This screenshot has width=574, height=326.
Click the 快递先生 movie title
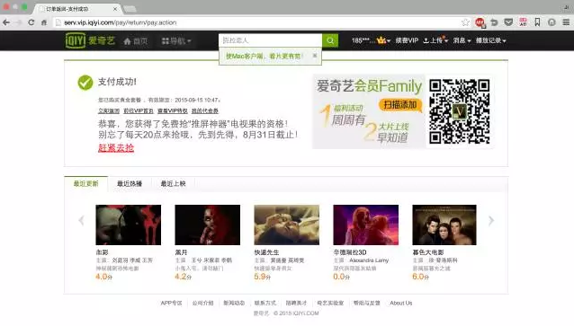pyautogui.click(x=266, y=252)
